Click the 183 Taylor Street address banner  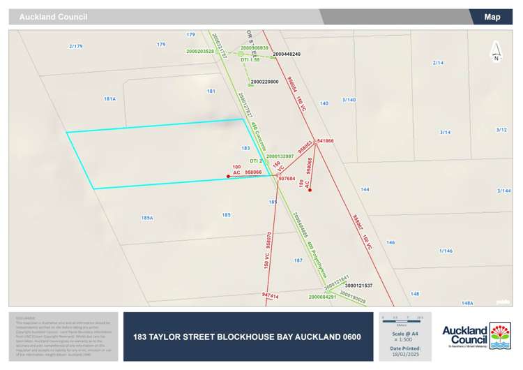(x=248, y=337)
